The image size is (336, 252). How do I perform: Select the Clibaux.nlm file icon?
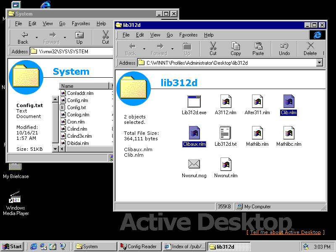[194, 133]
